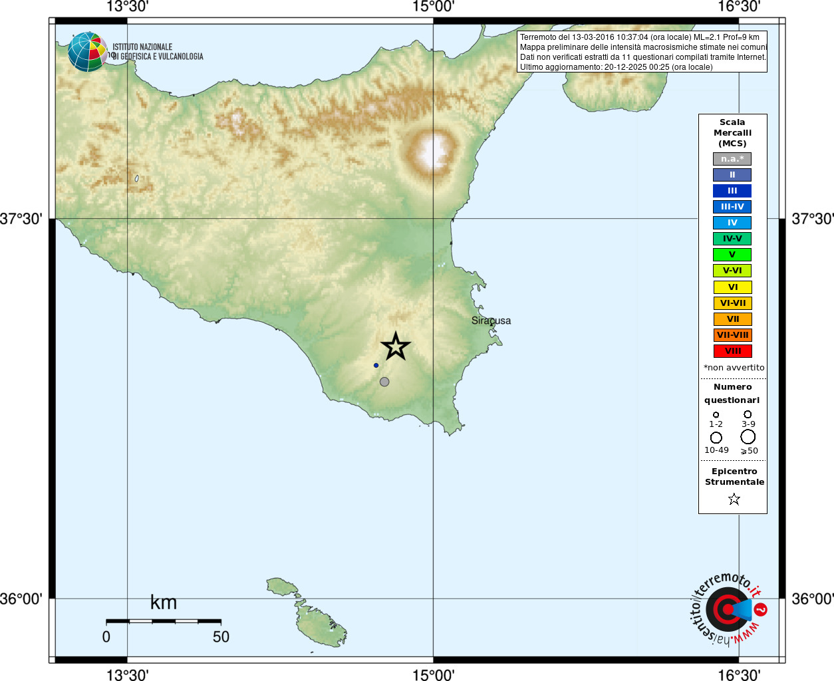Click the intensity III legend swatch
This screenshot has height=681, width=834.
tap(732, 191)
